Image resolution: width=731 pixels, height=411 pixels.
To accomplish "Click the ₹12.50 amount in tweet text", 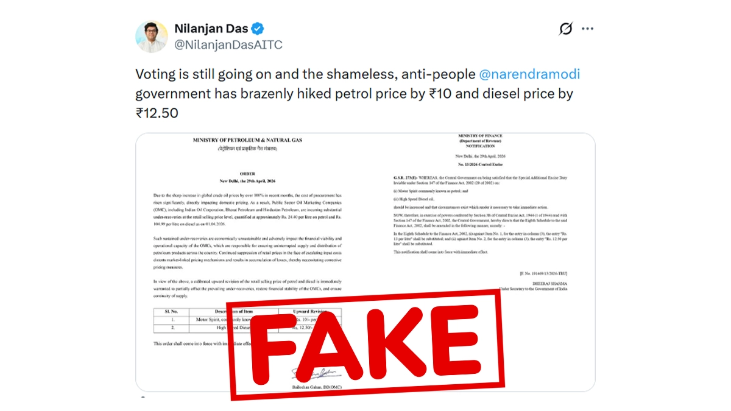I will 157,113.
